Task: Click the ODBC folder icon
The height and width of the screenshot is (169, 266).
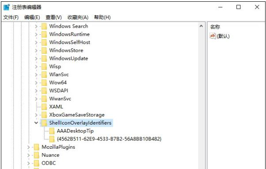Action: (37, 163)
